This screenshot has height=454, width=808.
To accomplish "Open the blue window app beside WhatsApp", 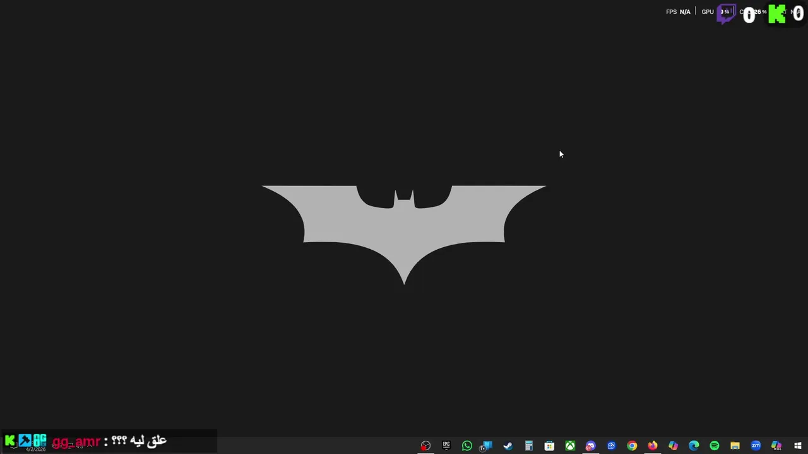I will [486, 446].
